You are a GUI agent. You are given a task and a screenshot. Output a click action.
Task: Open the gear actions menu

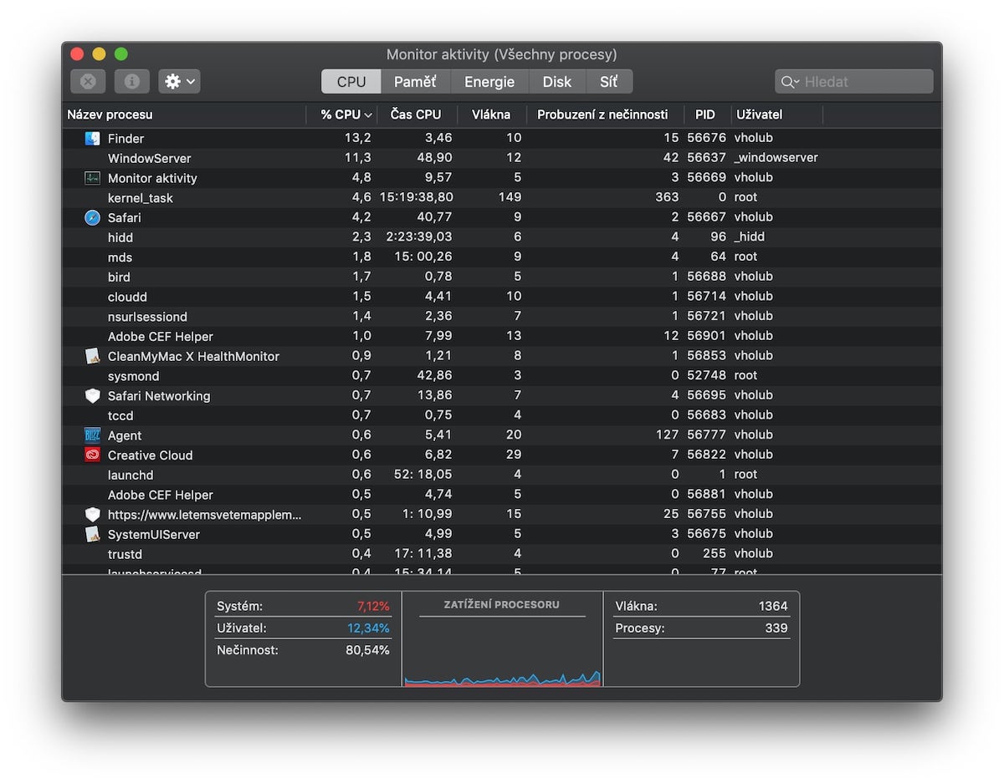179,81
